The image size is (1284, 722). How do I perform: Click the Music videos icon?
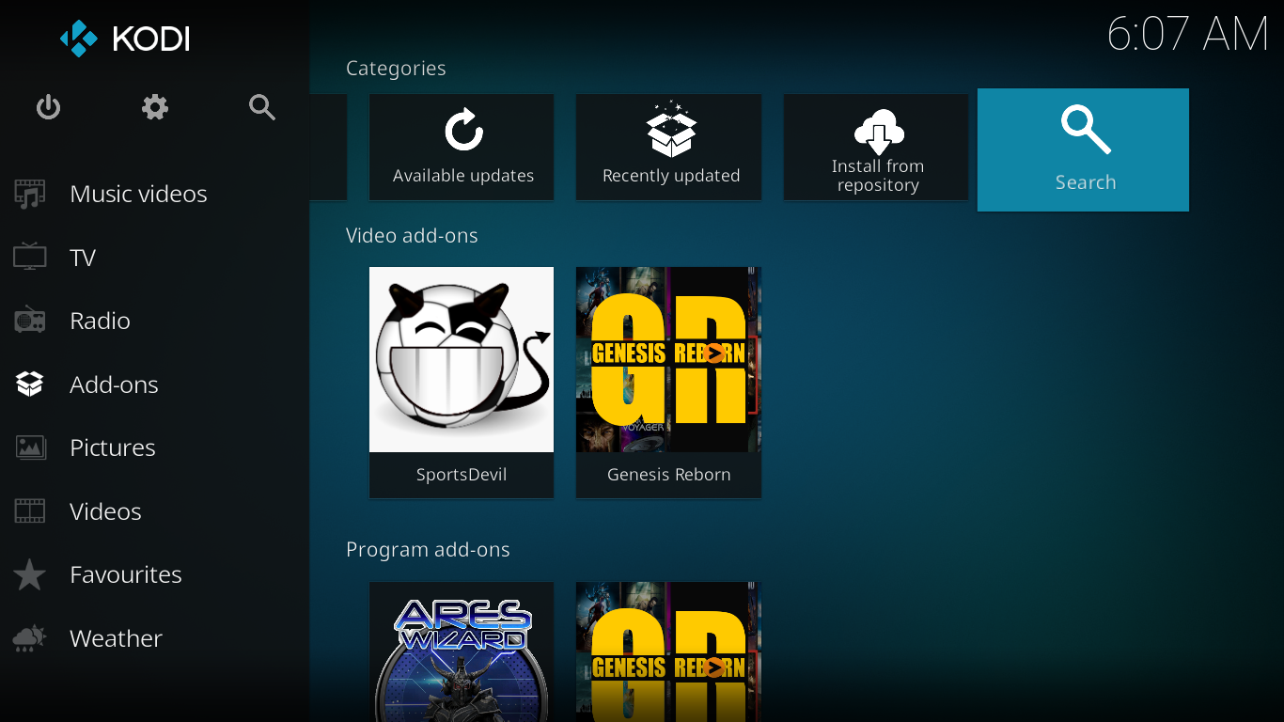[x=30, y=194]
